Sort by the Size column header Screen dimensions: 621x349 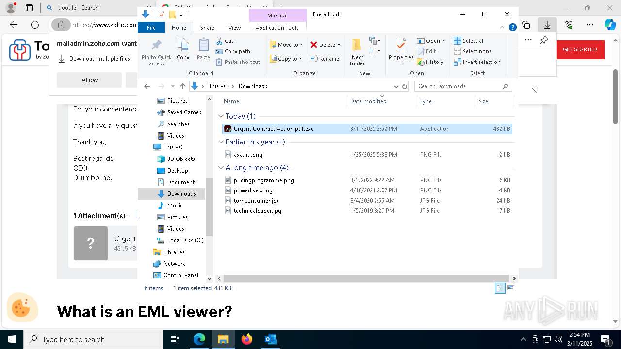[x=494, y=101]
